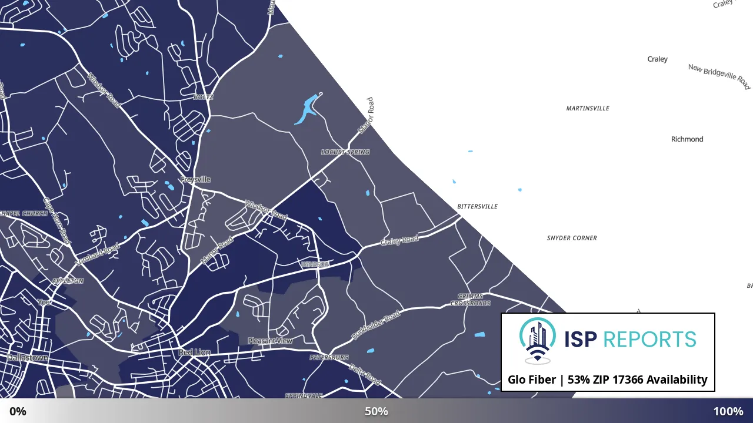Select the Lombard Road street label
The width and height of the screenshot is (753, 423).
(98, 254)
